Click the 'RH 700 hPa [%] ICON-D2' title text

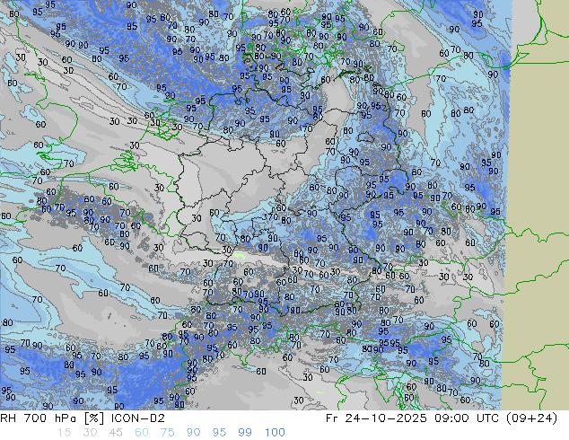83,418
